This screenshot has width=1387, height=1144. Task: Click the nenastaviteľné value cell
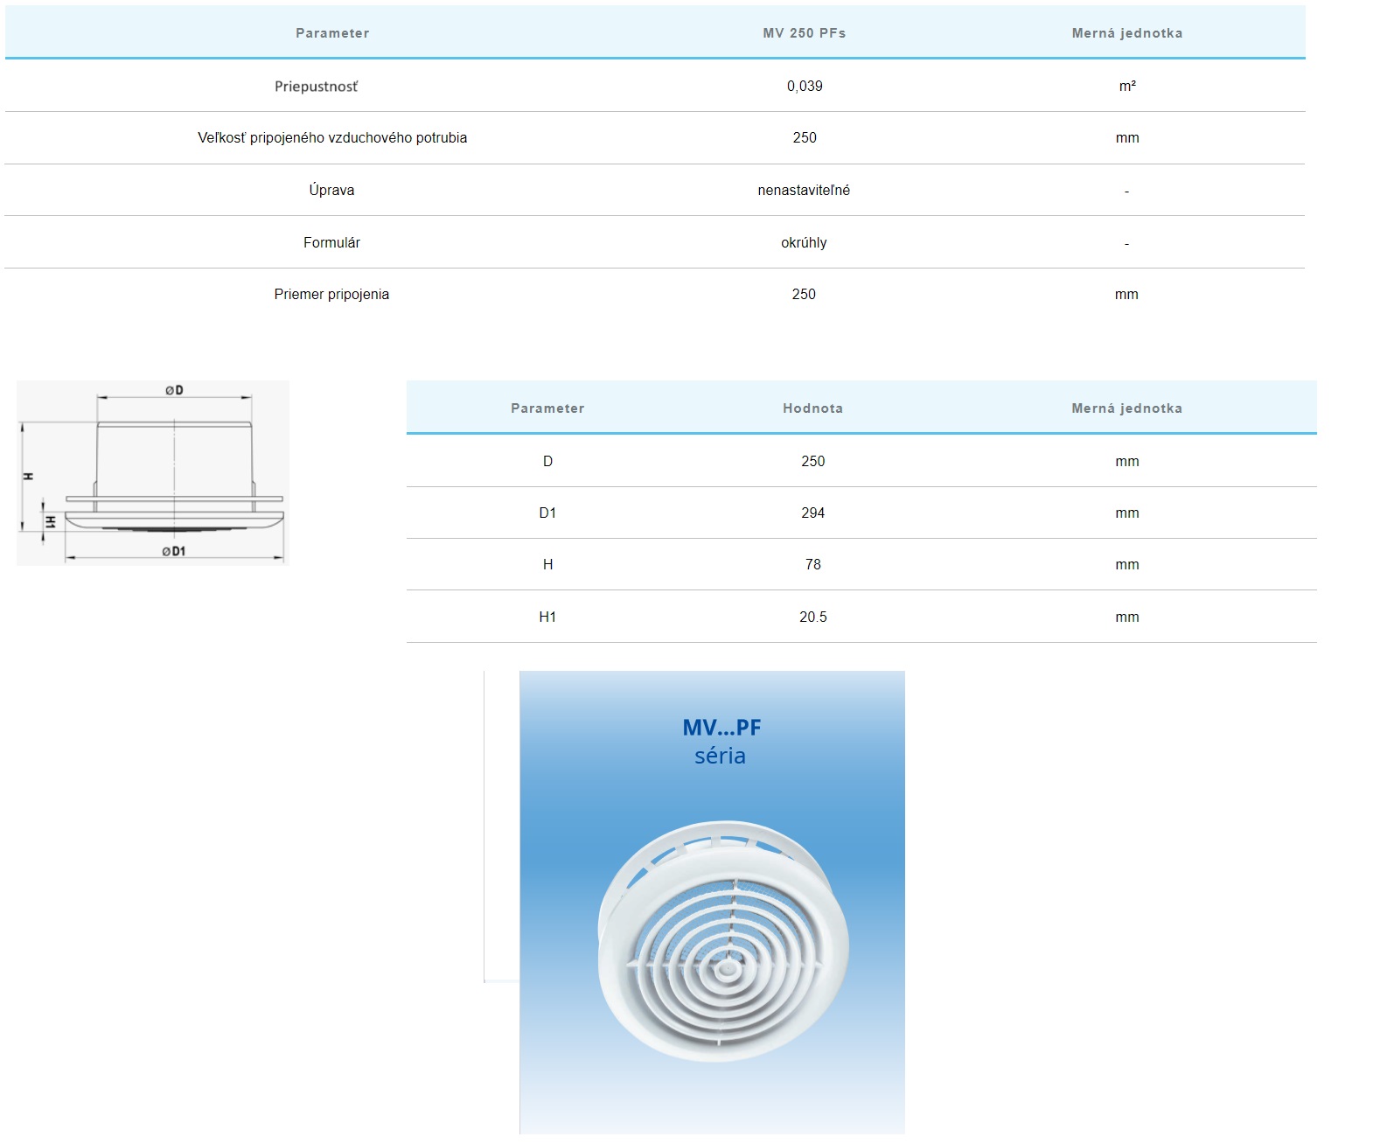click(x=804, y=191)
